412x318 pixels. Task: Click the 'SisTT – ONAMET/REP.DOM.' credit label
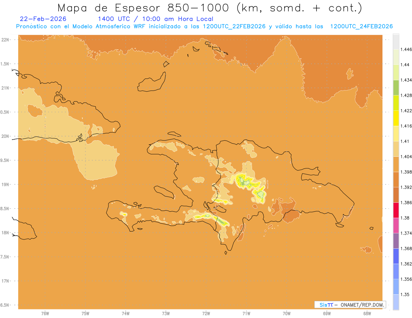point(350,304)
